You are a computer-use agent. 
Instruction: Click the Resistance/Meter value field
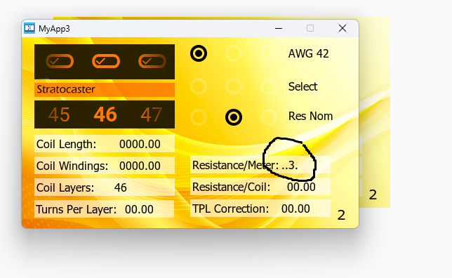point(260,165)
